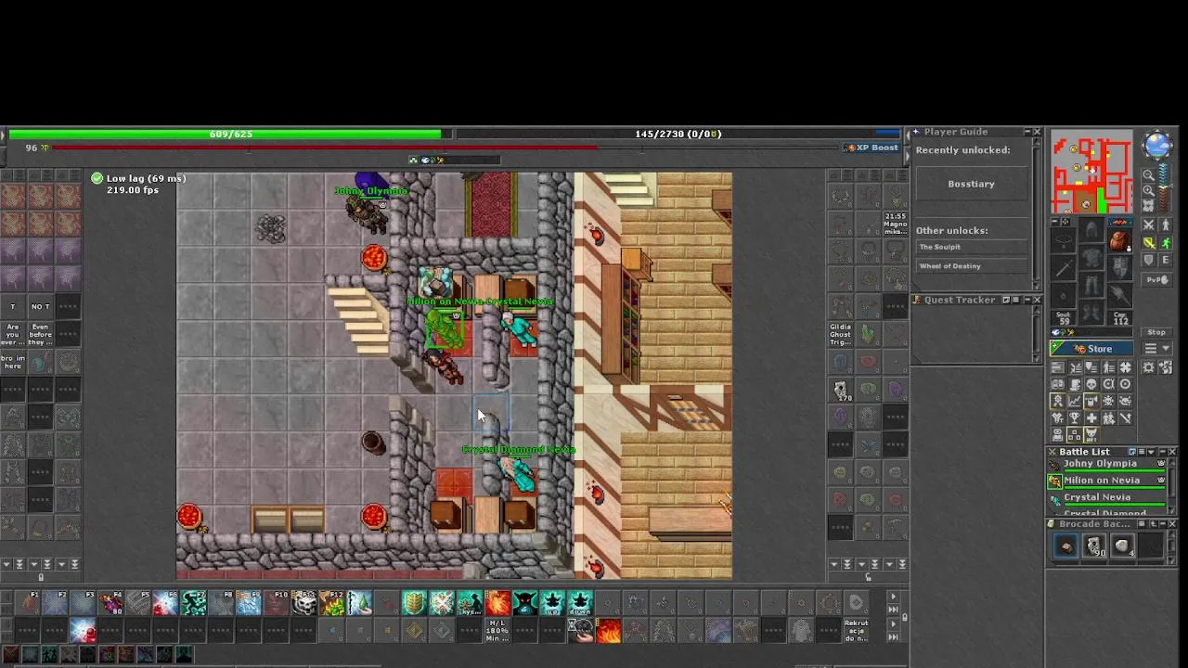Select Milion on Nevia in Battle List
Screen dimensions: 1188x668
pos(1107,483)
